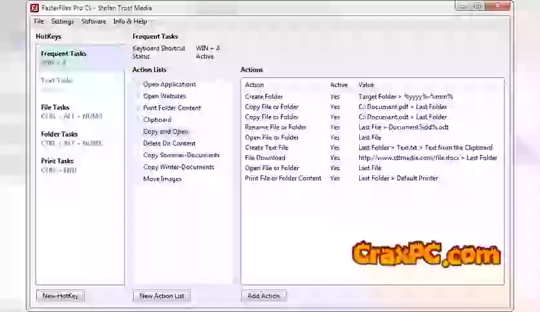The image size is (540, 312).
Task: Click the Action column header
Action: [x=254, y=85]
